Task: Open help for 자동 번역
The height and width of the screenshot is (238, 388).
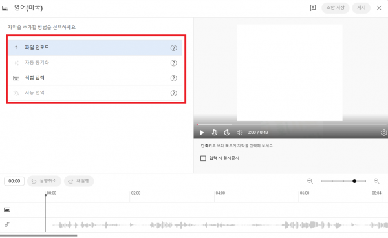Action: [x=174, y=93]
